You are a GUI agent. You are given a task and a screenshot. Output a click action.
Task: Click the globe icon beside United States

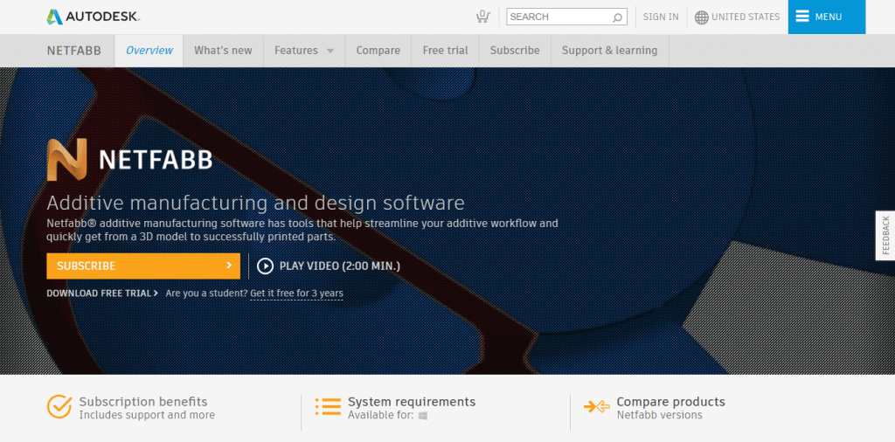702,17
